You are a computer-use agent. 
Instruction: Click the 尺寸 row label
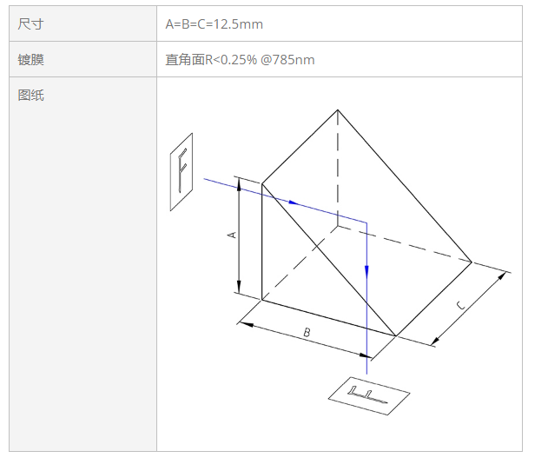point(30,24)
